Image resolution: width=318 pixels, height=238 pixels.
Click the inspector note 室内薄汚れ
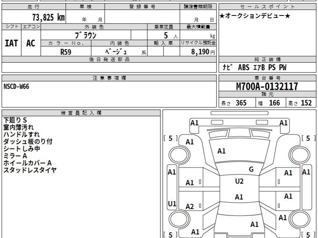[19, 127]
